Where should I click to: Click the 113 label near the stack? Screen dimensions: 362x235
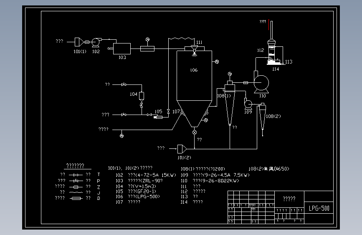tap(289, 62)
